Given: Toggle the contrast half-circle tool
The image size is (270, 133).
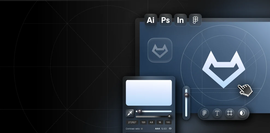Looking at the screenshot, I should 242,113.
